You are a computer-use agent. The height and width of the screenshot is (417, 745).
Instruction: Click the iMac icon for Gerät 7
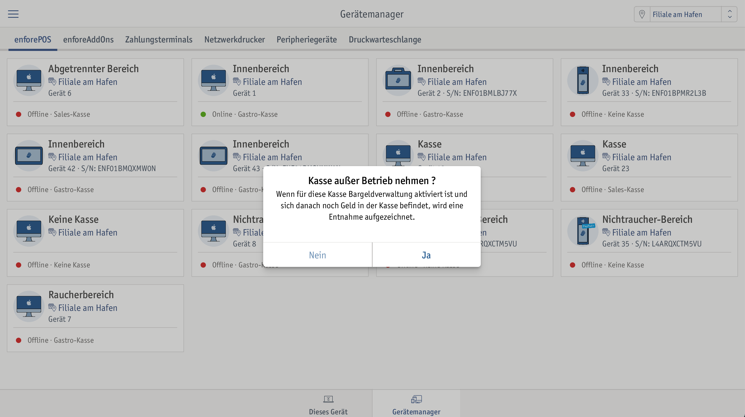(x=29, y=306)
